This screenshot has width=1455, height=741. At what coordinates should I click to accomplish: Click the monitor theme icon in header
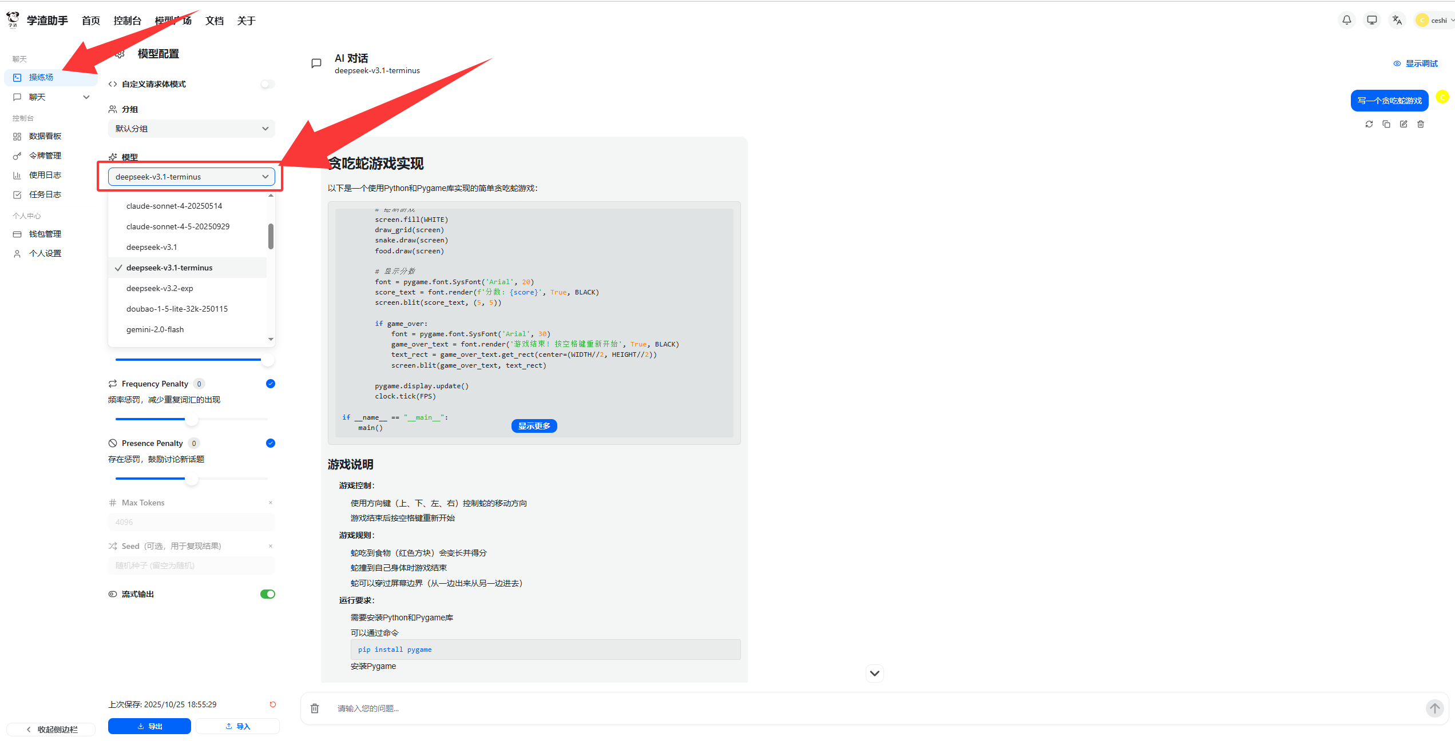pyautogui.click(x=1371, y=20)
